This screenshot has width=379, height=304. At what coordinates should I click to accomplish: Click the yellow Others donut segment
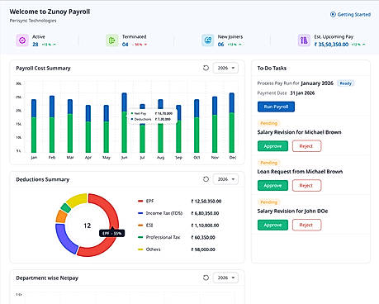tap(78, 200)
